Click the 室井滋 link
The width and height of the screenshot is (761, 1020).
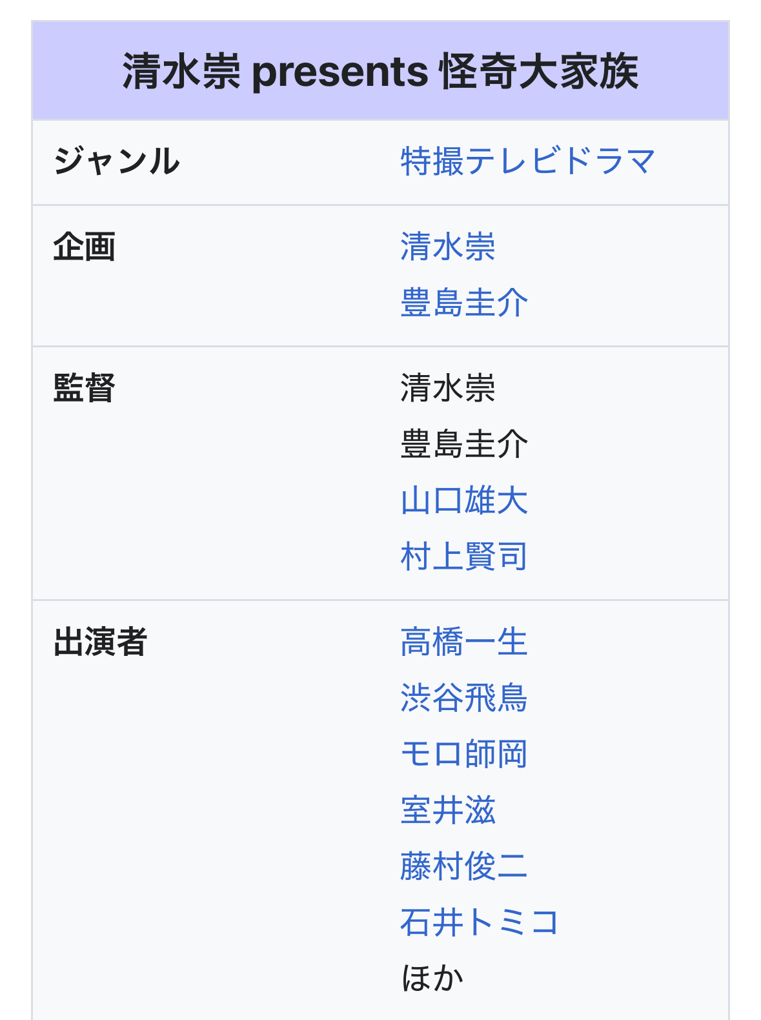447,810
